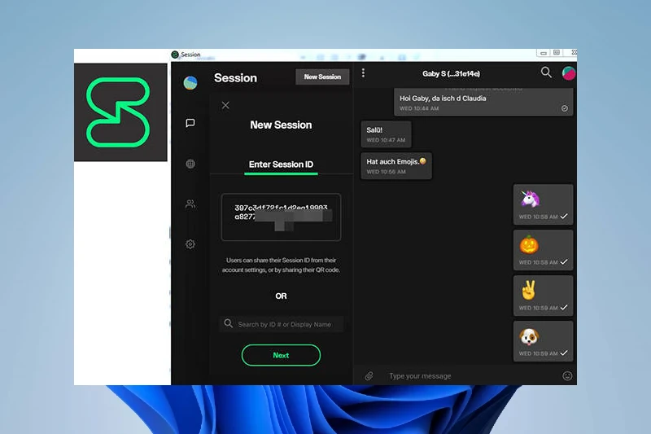The height and width of the screenshot is (434, 651).
Task: Click the Gaby S conversation title
Action: click(451, 73)
